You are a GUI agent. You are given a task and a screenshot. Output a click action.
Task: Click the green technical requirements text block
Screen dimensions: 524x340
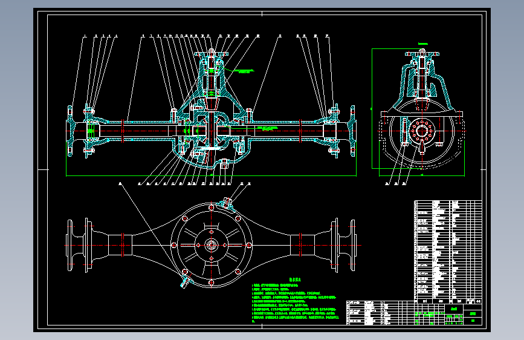(296, 300)
